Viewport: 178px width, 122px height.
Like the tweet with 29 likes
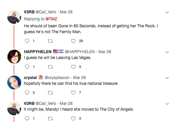click(74, 41)
